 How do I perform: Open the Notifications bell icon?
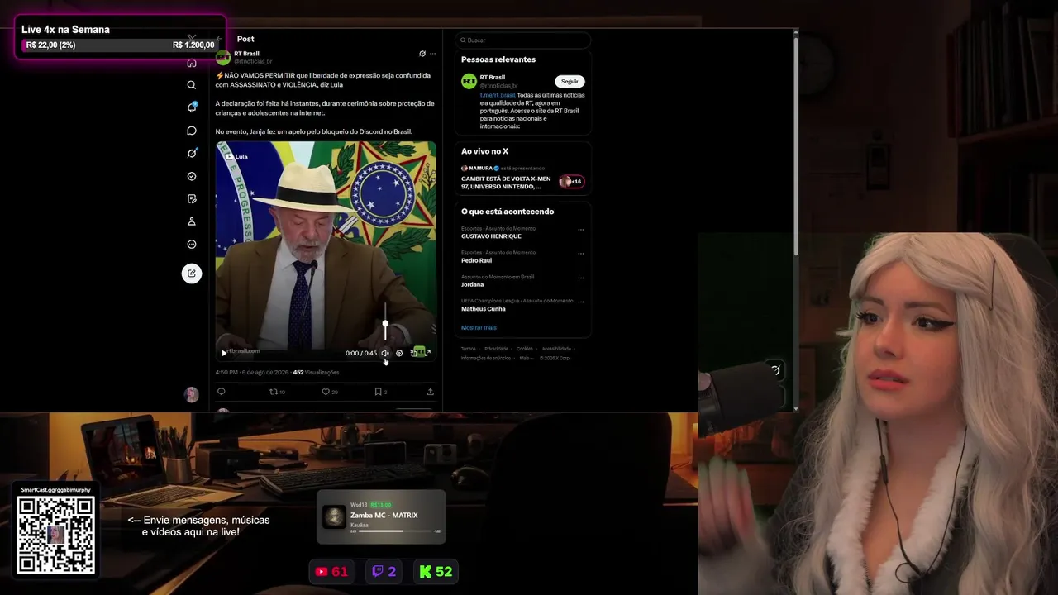(x=192, y=107)
